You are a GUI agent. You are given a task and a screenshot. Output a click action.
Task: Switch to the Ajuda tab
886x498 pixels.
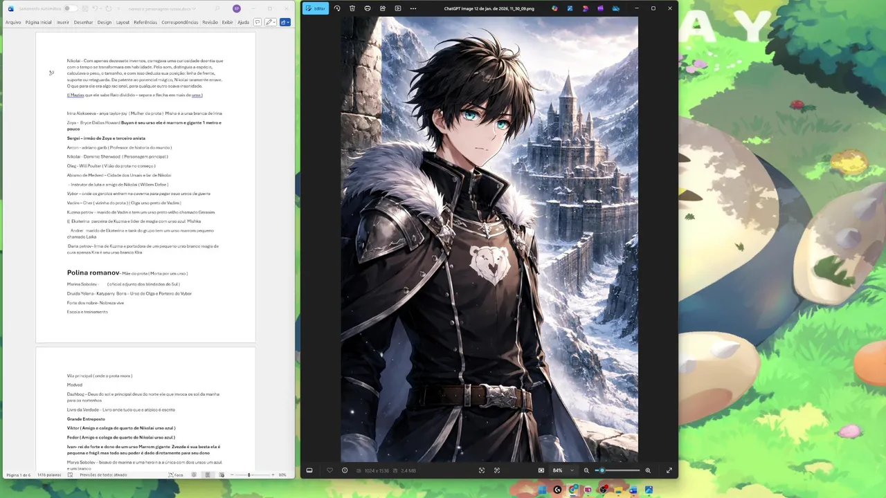[x=243, y=22]
